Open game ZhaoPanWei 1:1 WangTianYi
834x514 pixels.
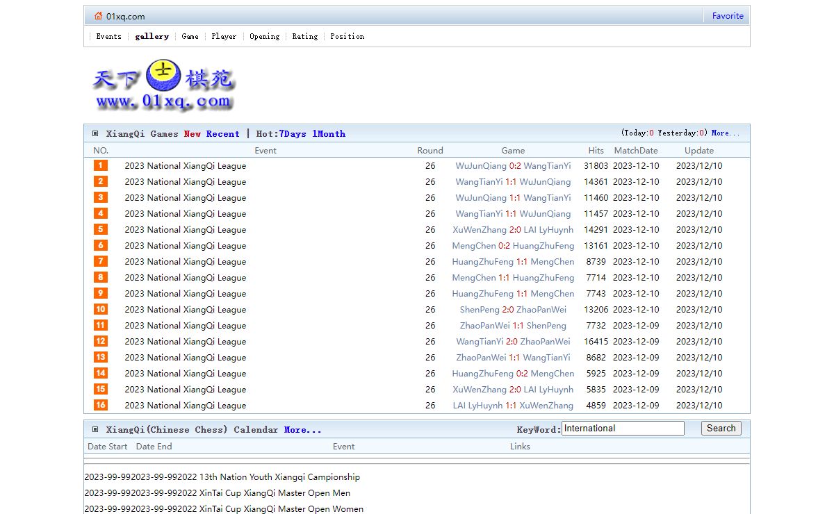pyautogui.click(x=513, y=358)
